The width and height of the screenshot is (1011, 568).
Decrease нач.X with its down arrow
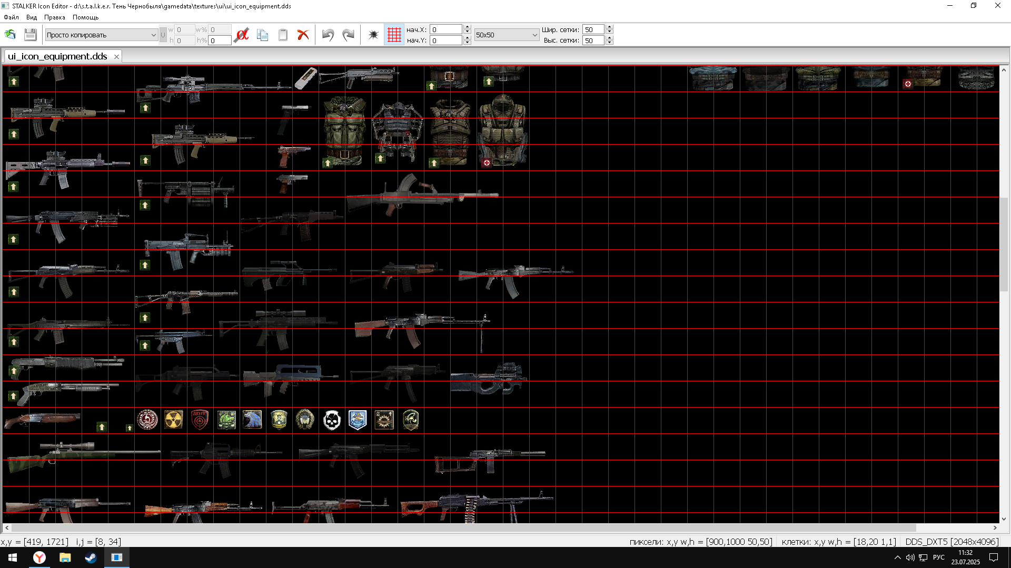pyautogui.click(x=467, y=32)
